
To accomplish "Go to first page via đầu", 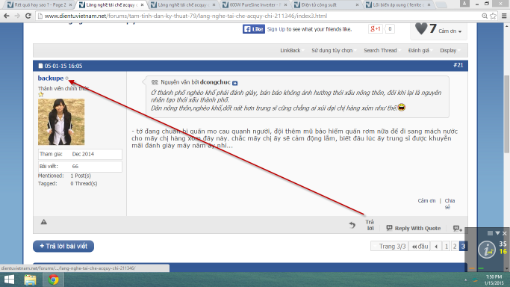I will point(420,247).
